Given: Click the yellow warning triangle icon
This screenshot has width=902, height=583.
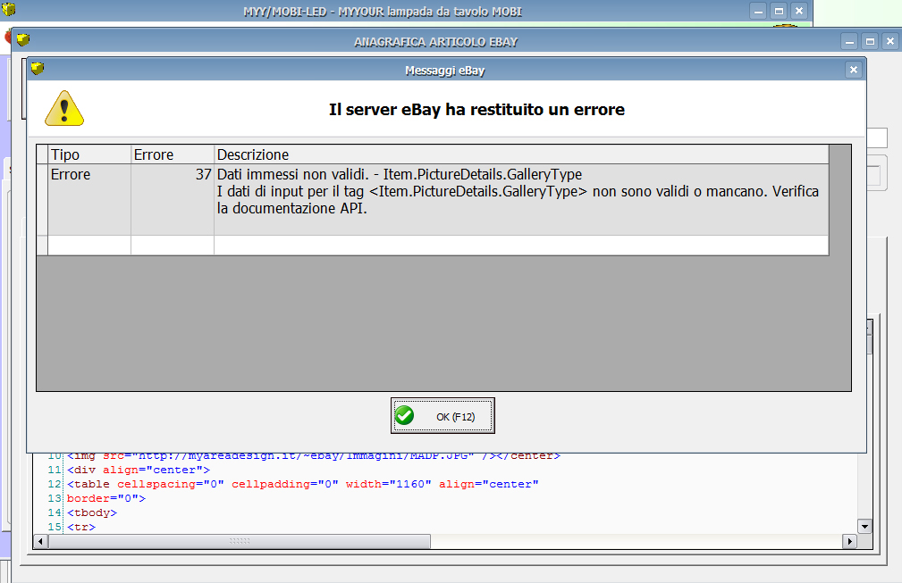Looking at the screenshot, I should tap(64, 108).
